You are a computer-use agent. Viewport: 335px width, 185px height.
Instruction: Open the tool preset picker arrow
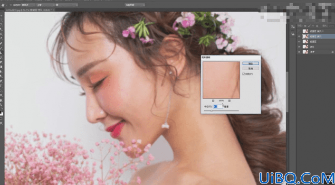(6, 5)
